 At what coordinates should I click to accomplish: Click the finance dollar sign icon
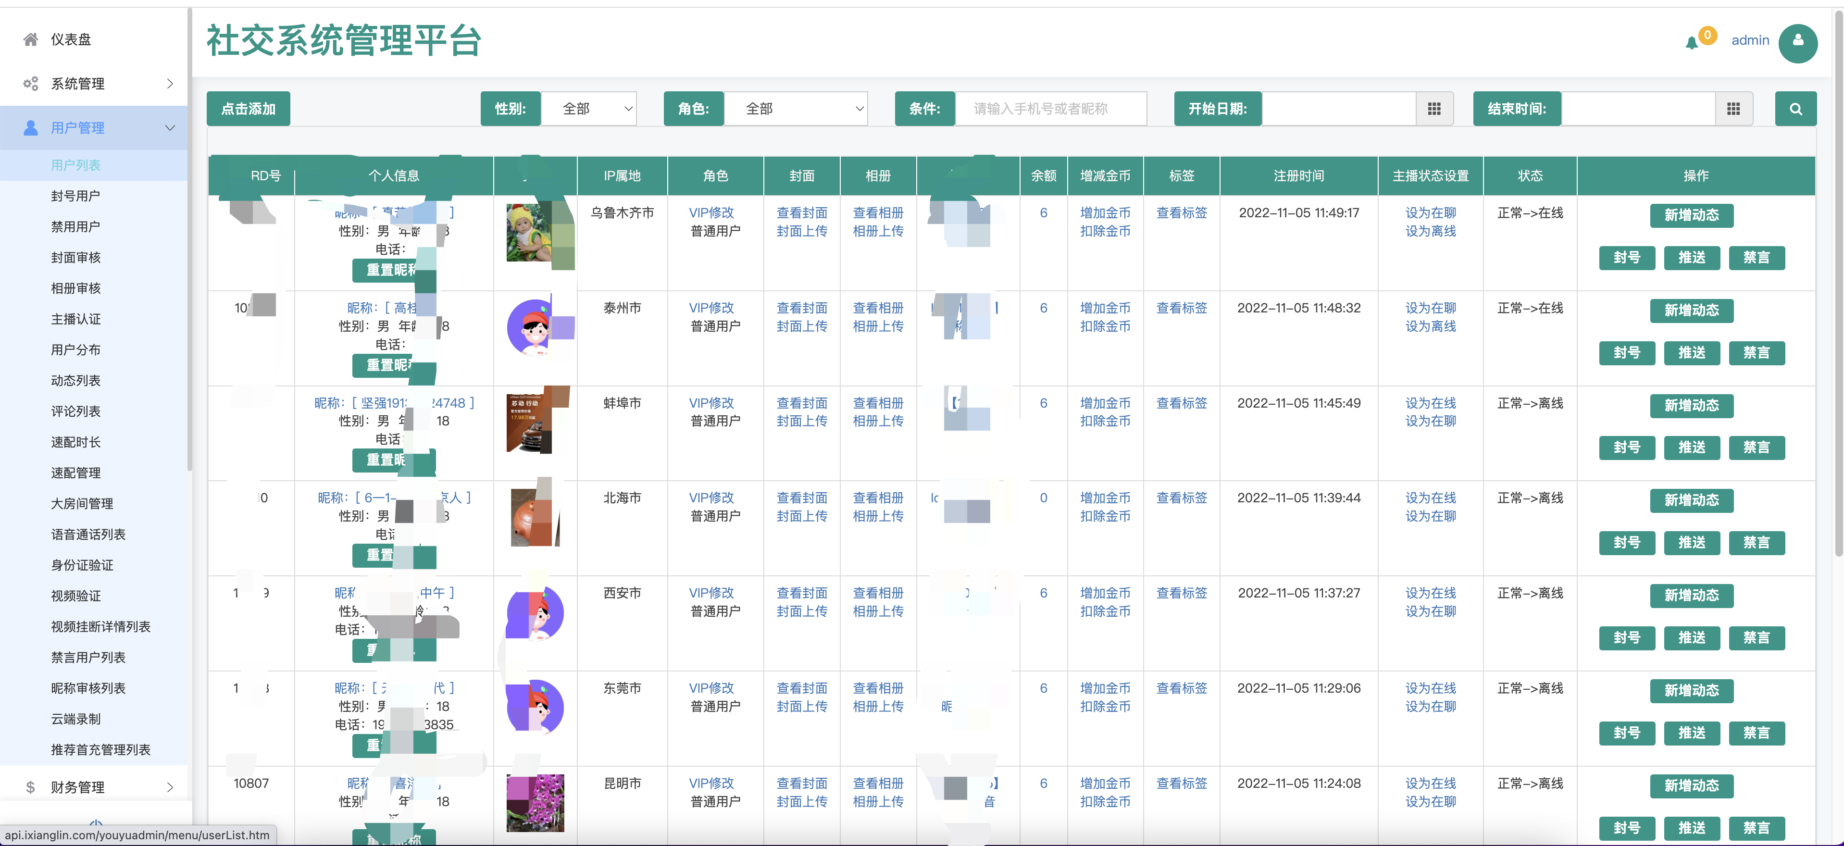click(30, 787)
